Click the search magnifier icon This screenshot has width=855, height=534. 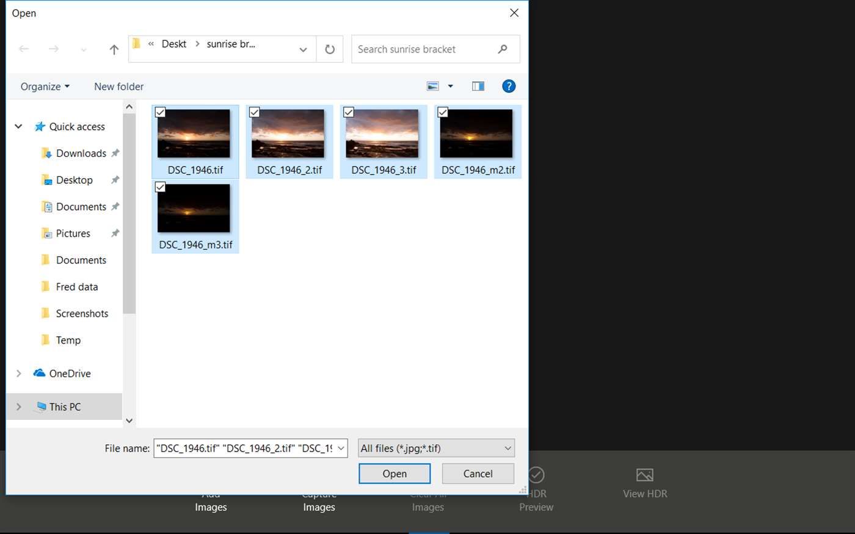pos(503,49)
